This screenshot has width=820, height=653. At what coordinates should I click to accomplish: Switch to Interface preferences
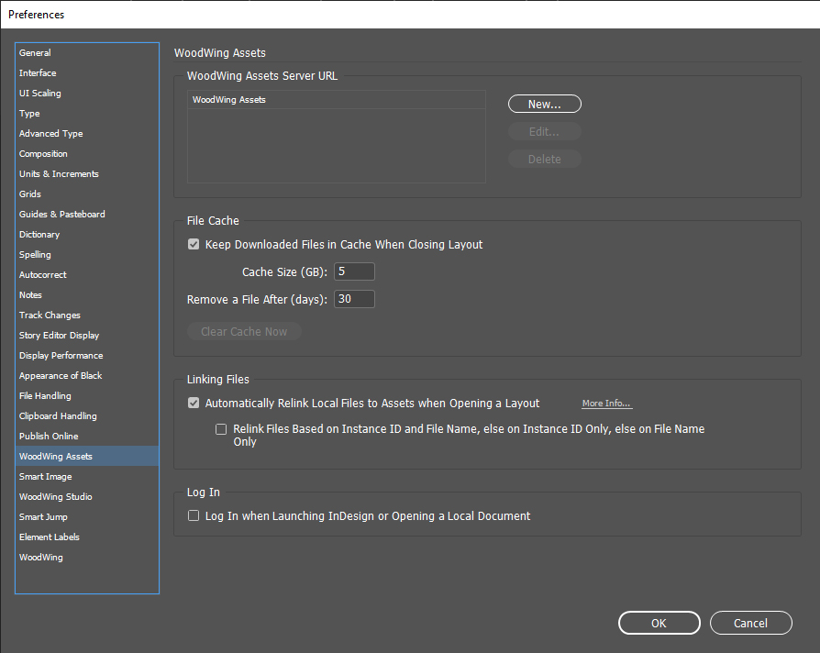click(38, 73)
